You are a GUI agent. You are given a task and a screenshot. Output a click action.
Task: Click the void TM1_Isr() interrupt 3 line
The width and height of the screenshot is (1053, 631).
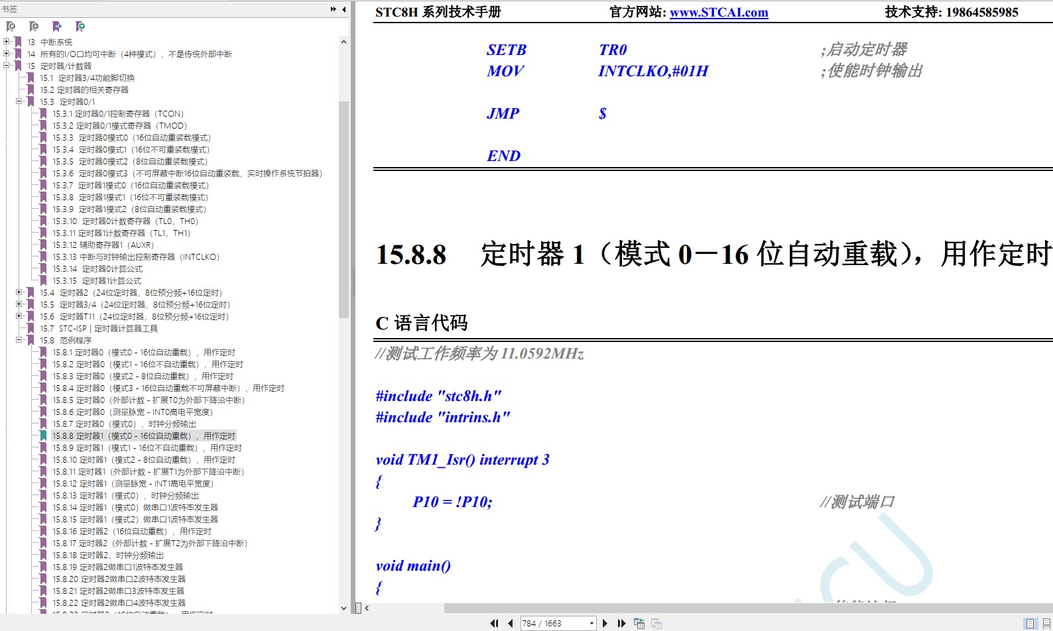(x=462, y=459)
